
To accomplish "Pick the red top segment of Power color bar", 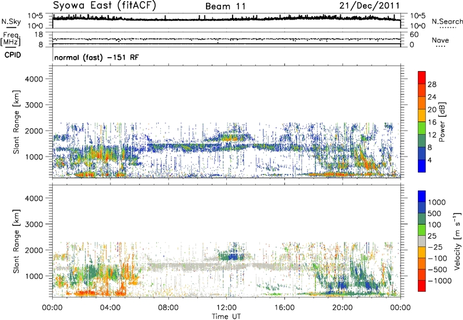I will point(422,77).
